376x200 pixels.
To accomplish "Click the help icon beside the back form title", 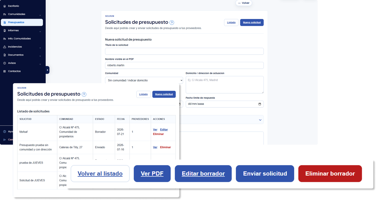I will click(172, 22).
